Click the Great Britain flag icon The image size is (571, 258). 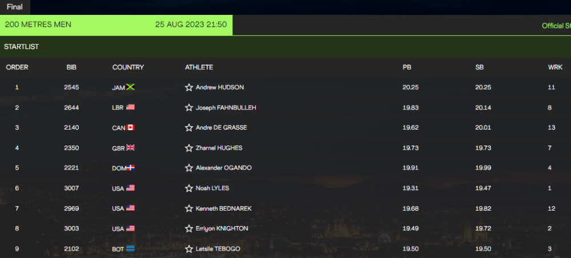(x=130, y=148)
